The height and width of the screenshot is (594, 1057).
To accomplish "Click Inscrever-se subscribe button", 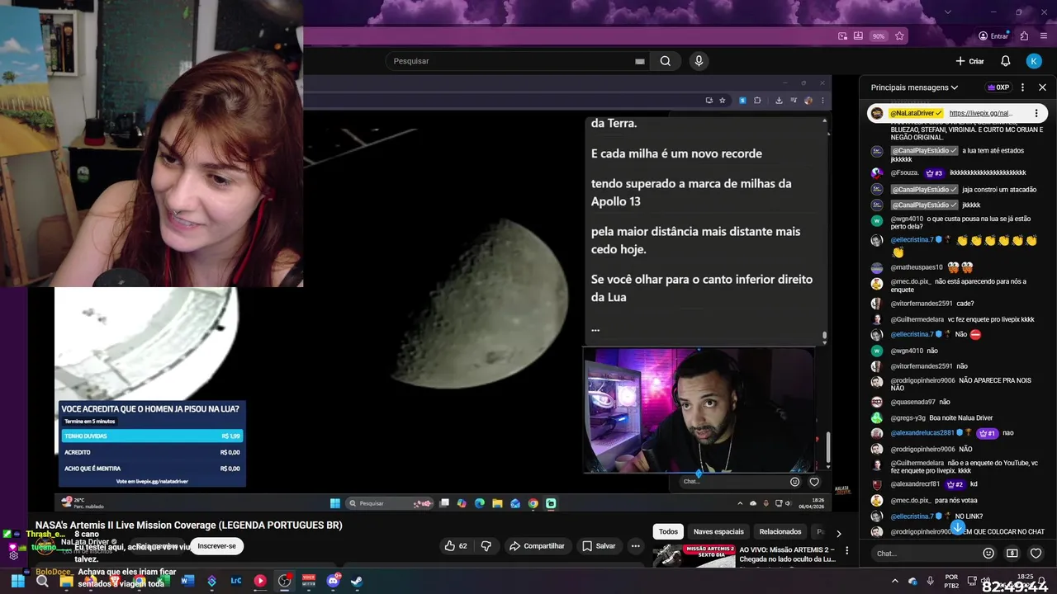I will [x=216, y=545].
